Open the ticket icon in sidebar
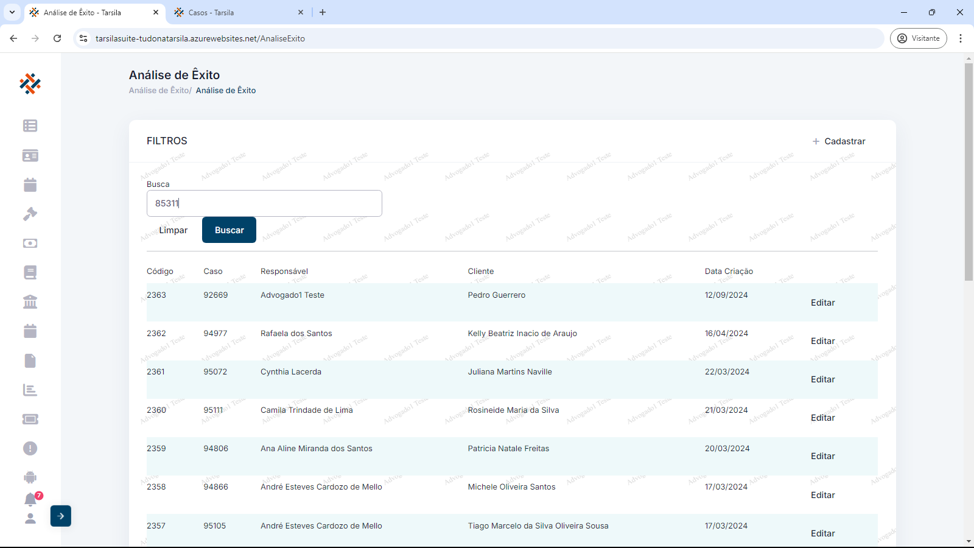 coord(30,420)
